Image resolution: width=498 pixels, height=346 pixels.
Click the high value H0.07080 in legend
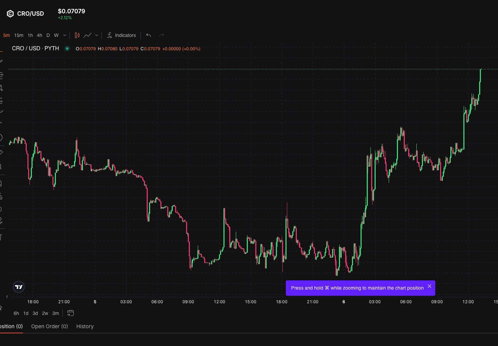[108, 49]
